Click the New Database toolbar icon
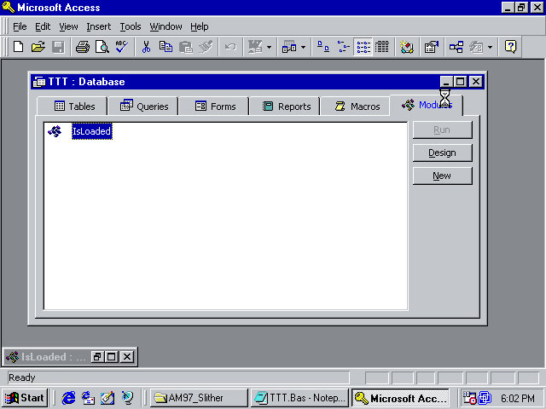 click(x=18, y=47)
